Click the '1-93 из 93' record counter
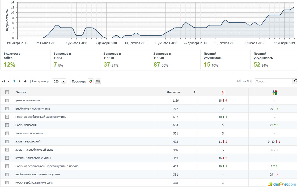The height and width of the screenshot is (187, 297). (243, 81)
